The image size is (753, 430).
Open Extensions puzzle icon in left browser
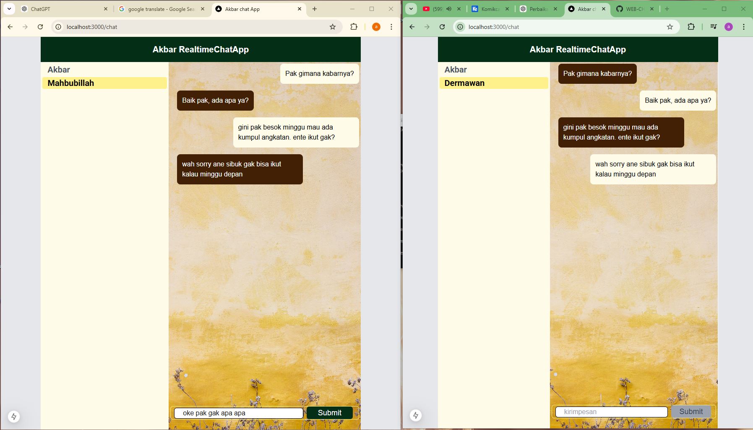click(354, 27)
